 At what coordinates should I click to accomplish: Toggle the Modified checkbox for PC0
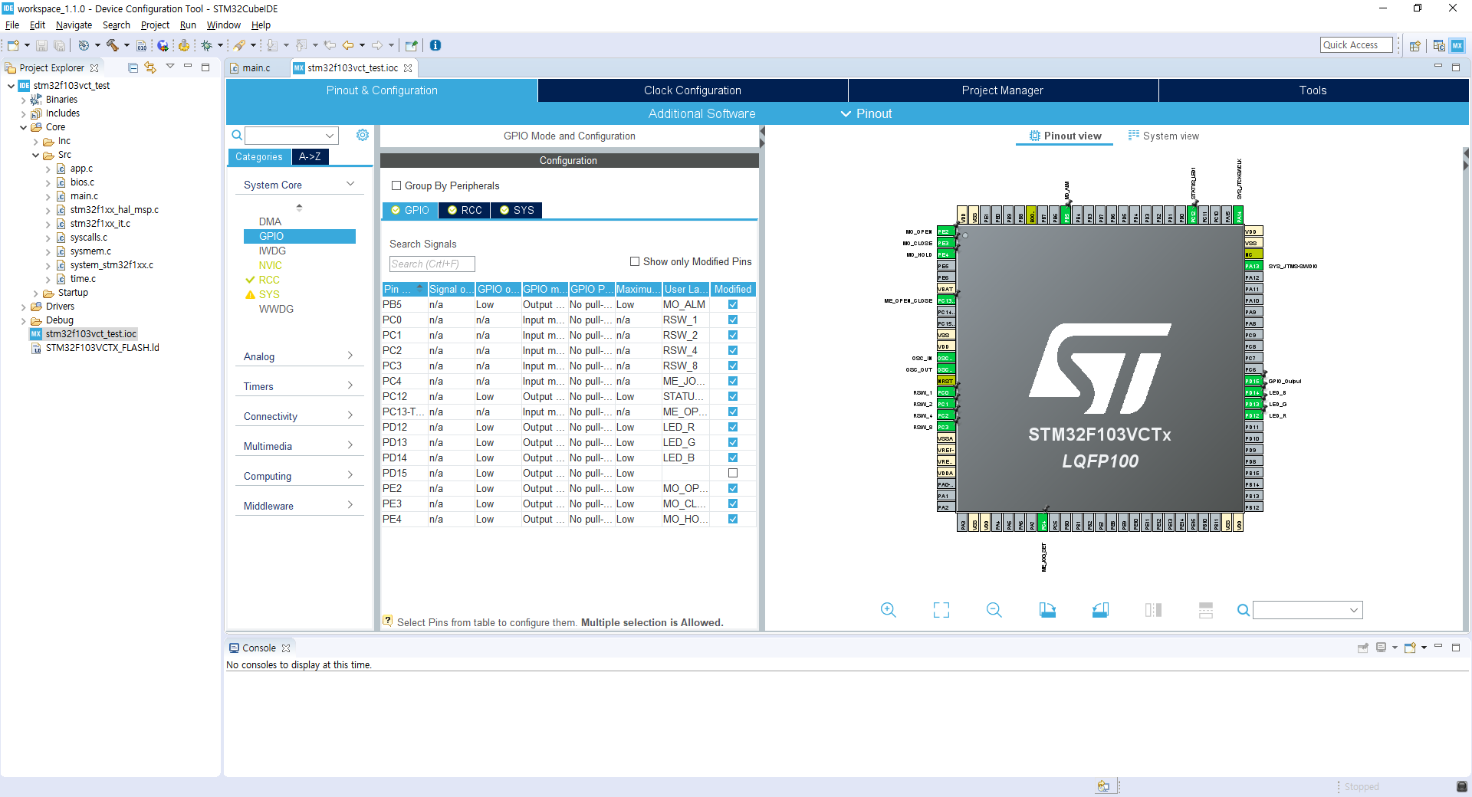[x=733, y=320]
